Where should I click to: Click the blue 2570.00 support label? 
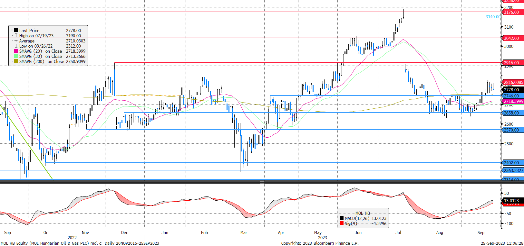point(513,130)
